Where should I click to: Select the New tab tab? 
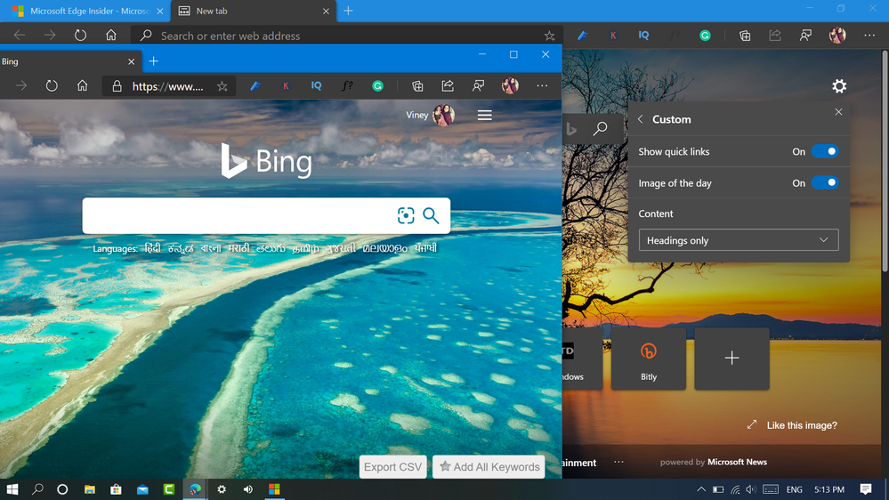[x=254, y=11]
